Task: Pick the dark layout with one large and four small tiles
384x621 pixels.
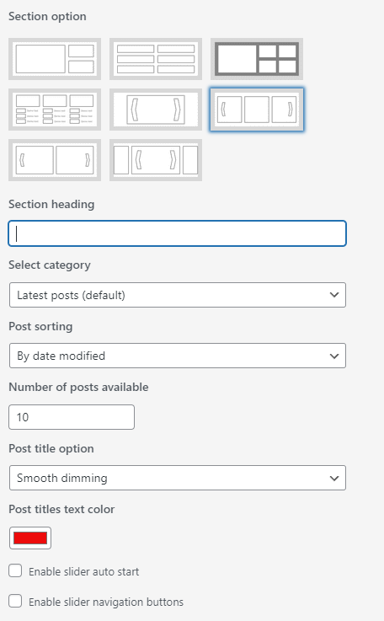Action: coord(257,59)
